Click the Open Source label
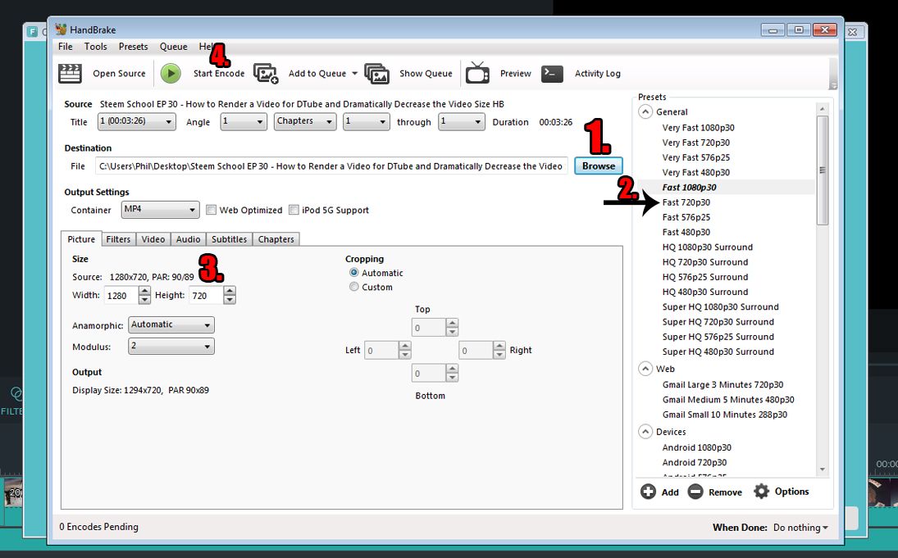The image size is (898, 558). pos(119,73)
